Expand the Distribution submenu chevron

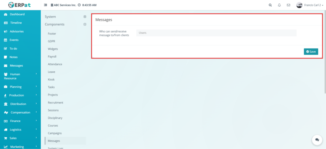(36, 103)
